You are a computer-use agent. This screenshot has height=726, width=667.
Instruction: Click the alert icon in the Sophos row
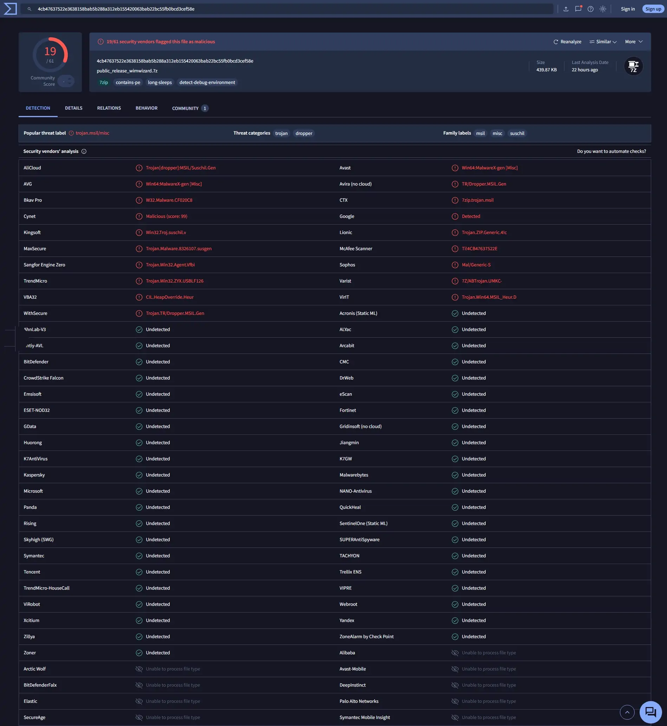point(455,265)
